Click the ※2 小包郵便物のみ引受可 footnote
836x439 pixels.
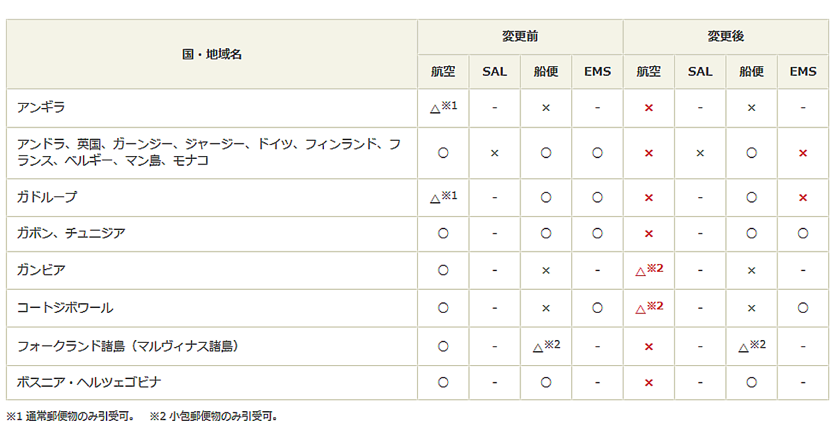click(x=214, y=417)
